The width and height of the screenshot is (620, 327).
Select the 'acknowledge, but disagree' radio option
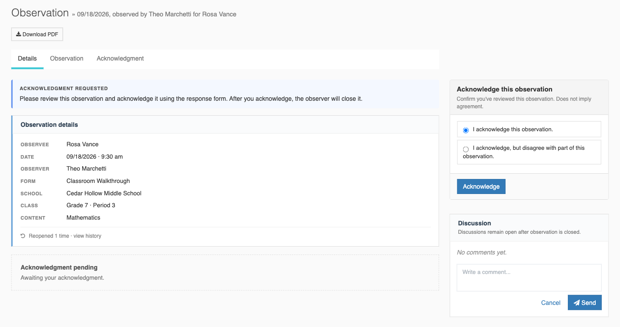pyautogui.click(x=466, y=149)
